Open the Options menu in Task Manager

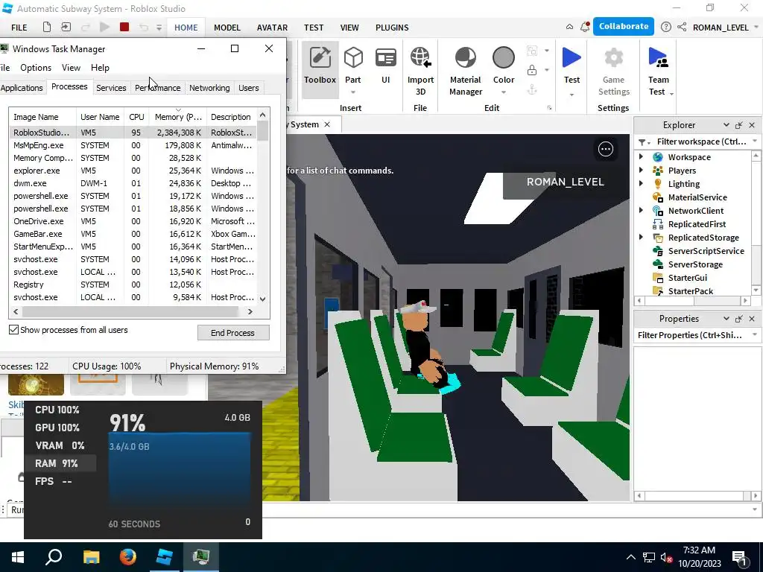coord(36,68)
